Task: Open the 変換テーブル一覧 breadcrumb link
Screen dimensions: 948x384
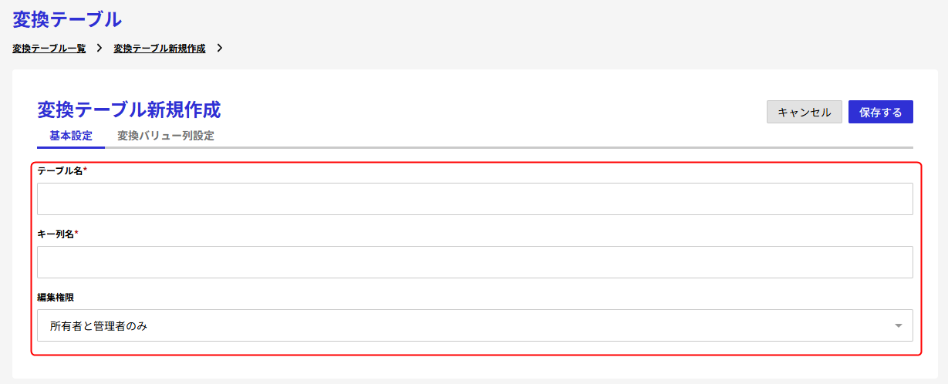Action: [49, 49]
